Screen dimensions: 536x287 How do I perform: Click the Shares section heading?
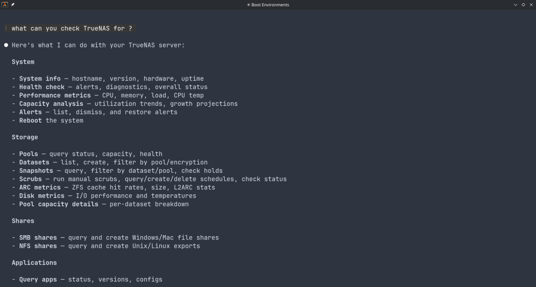(23, 221)
